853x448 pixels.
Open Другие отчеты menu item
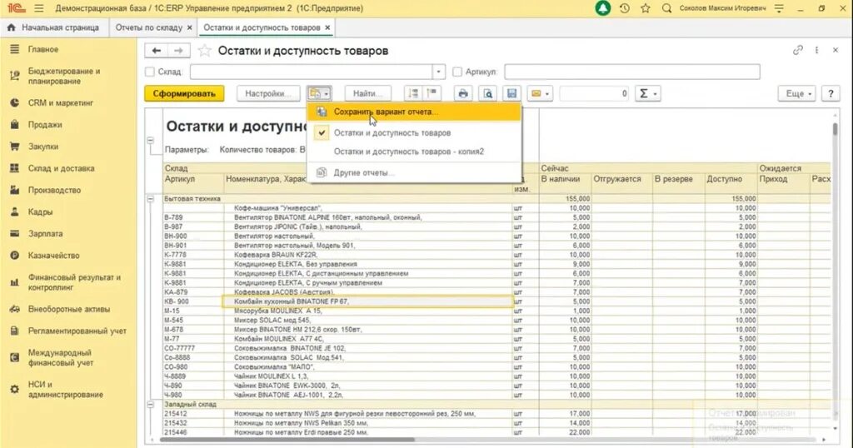pos(414,172)
